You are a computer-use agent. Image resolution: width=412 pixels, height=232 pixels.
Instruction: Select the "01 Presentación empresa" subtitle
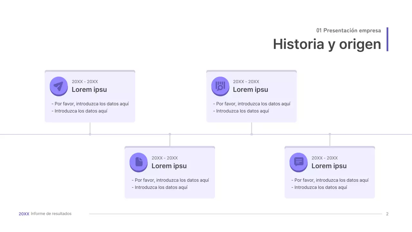[349, 31]
